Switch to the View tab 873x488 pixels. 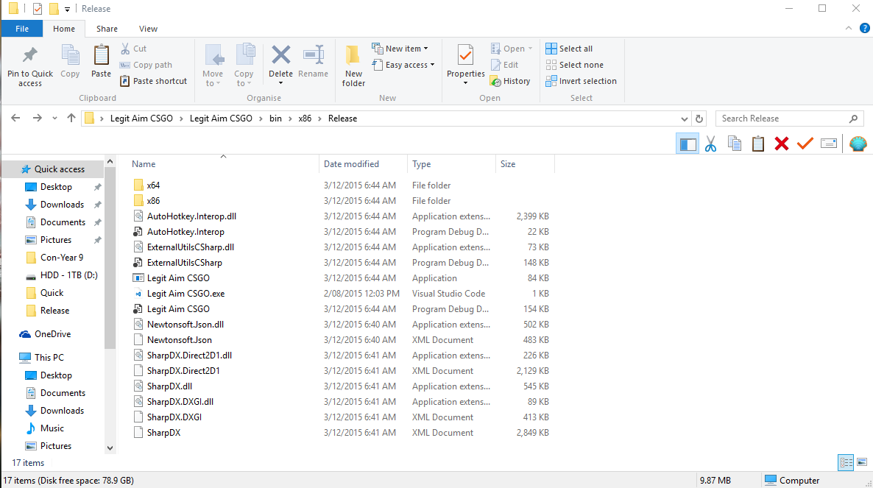click(x=148, y=29)
